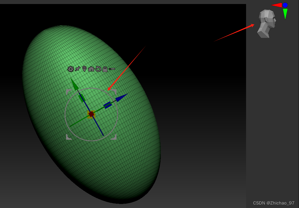Toggle the Transpose all selected subtools switch
The image size is (299, 208).
(112, 69)
